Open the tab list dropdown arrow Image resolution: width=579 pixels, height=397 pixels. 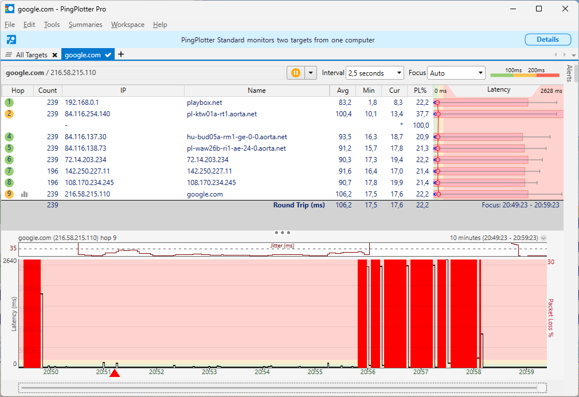pyautogui.click(x=573, y=55)
